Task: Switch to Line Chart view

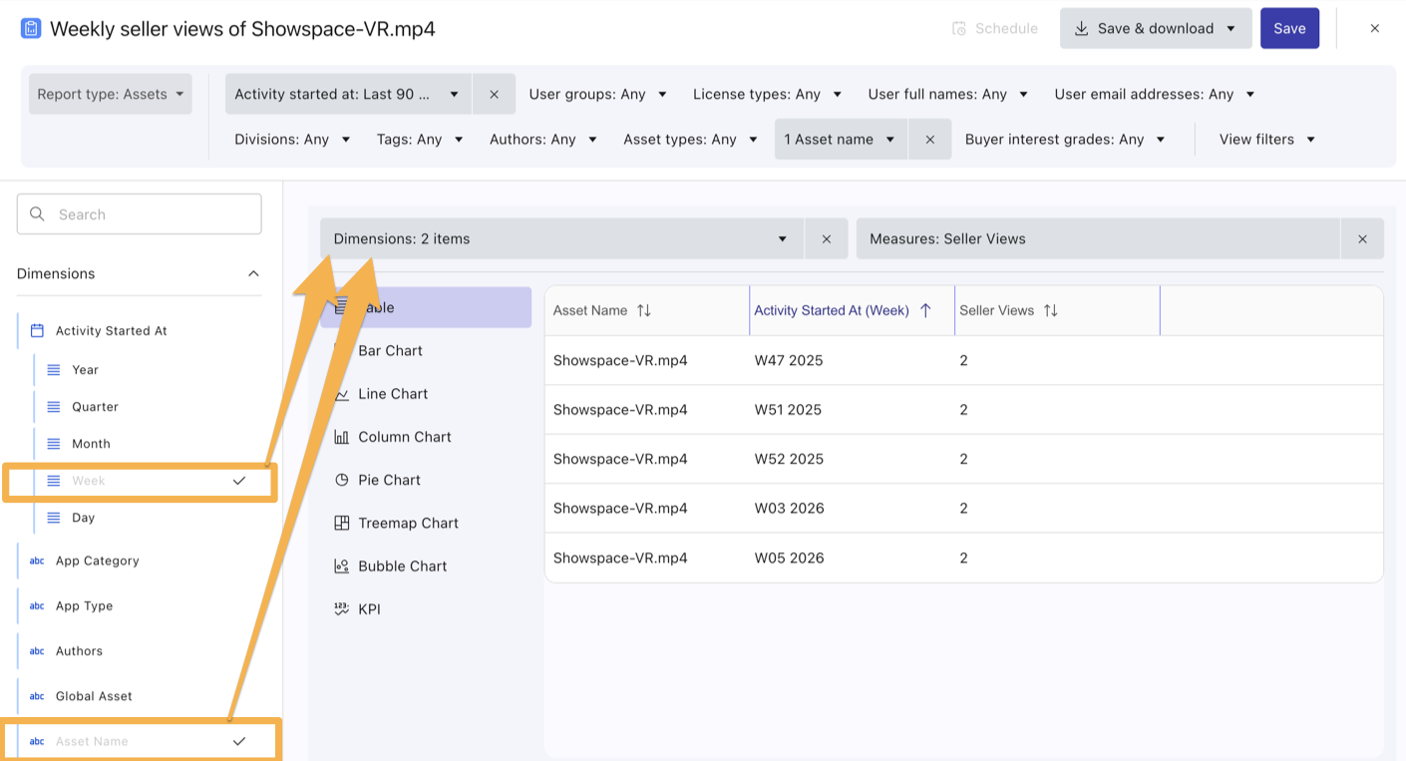Action: coord(392,394)
